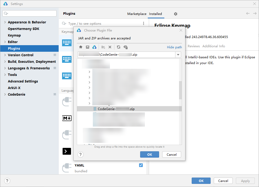Expand Version Control settings
The image size is (259, 187).
[5, 55]
